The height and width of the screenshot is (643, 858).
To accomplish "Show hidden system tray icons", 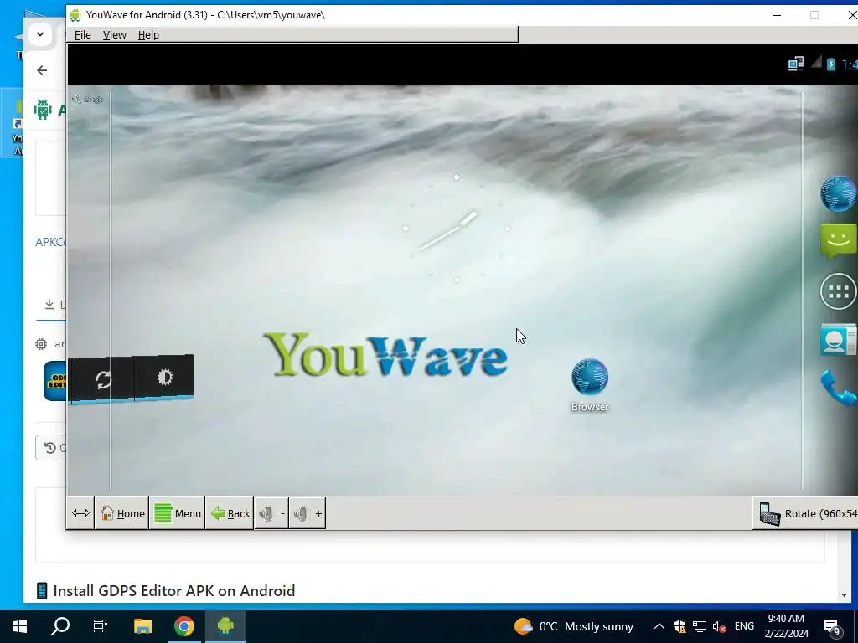I will click(659, 626).
